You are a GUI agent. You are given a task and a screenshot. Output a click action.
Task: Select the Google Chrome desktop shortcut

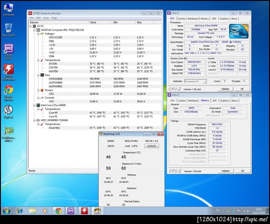point(9,93)
